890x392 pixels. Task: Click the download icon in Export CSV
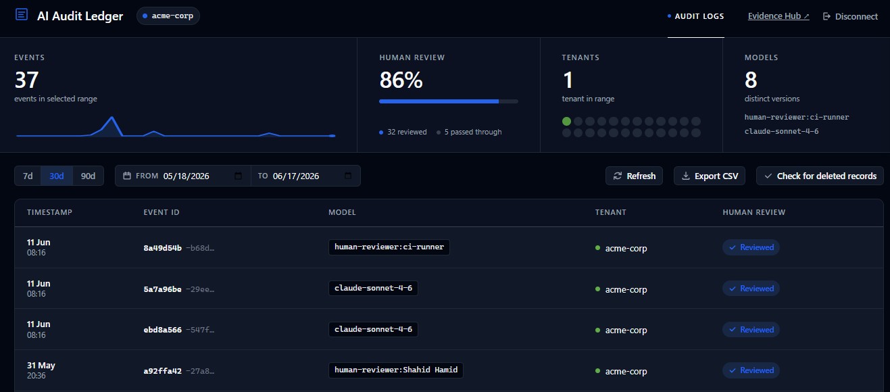(x=686, y=176)
